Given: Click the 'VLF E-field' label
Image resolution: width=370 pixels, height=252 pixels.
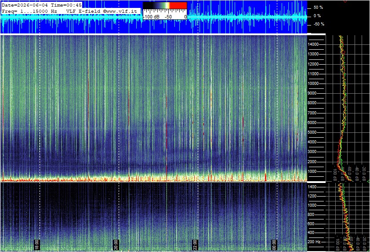Looking at the screenshot, I should tap(83, 11).
